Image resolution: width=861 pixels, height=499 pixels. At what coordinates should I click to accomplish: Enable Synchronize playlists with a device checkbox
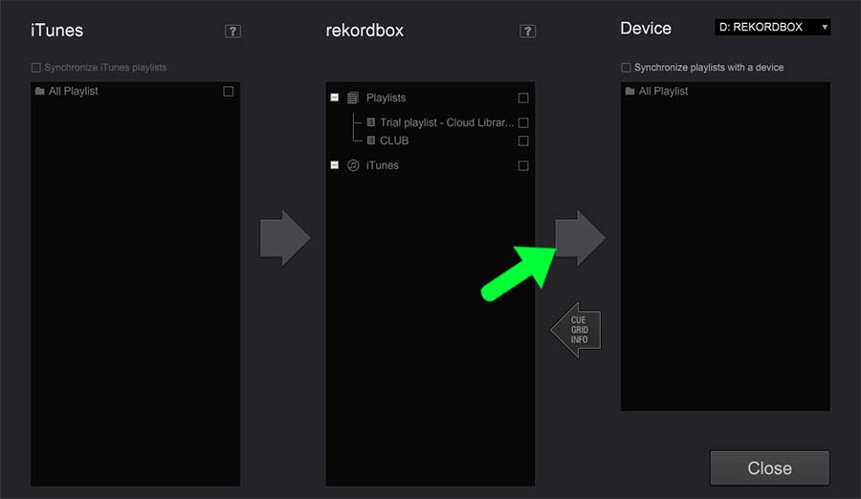(x=626, y=68)
